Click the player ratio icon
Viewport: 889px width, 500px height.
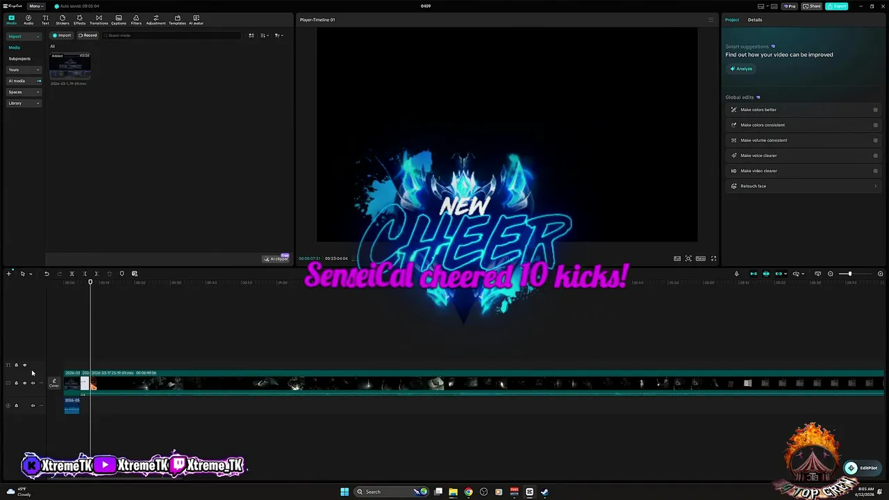(701, 258)
